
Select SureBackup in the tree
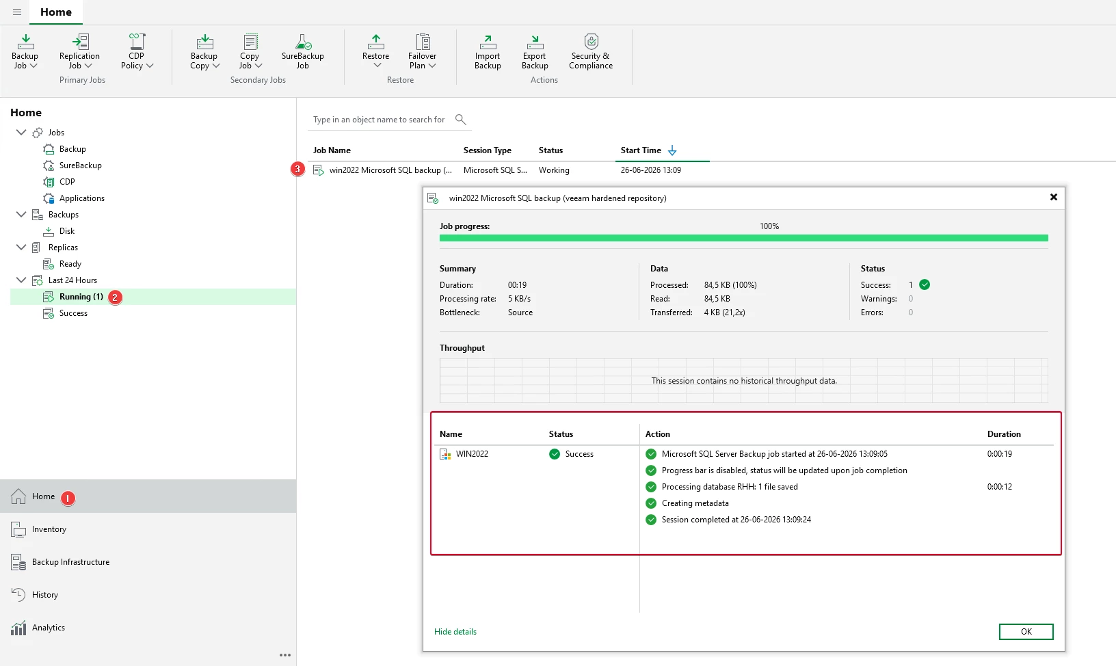click(x=80, y=165)
